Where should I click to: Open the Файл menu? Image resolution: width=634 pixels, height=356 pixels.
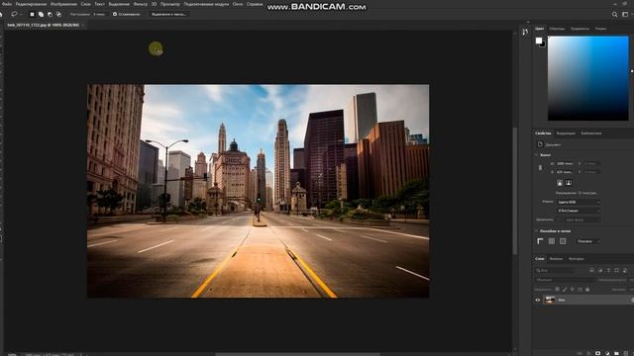6,4
